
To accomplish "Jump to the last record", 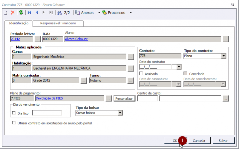I will 51,12.
